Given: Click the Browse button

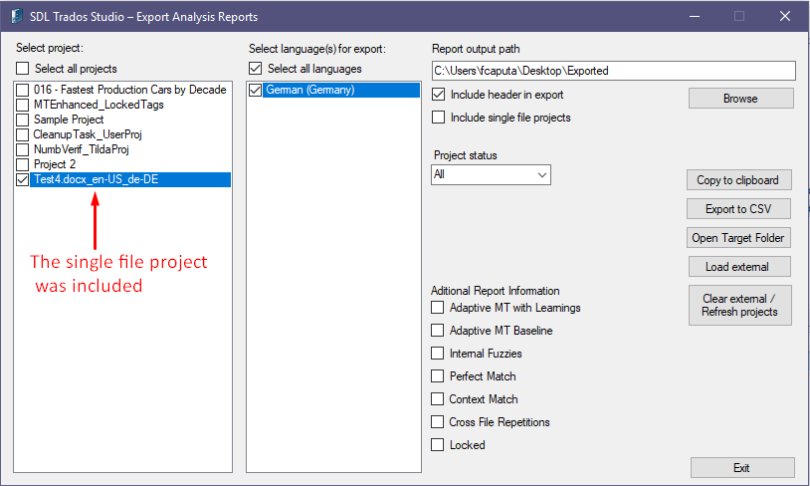Looking at the screenshot, I should (x=740, y=99).
